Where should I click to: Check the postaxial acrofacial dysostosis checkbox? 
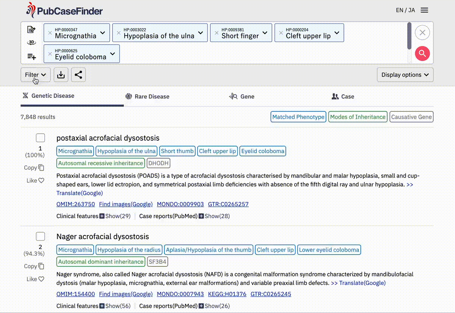(x=41, y=138)
